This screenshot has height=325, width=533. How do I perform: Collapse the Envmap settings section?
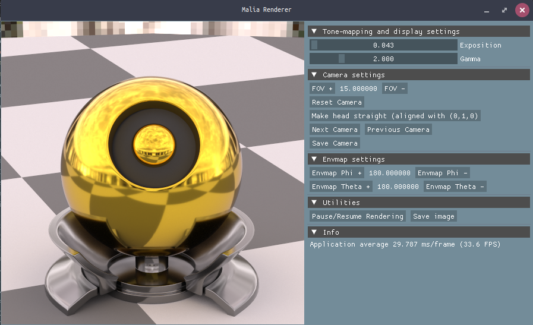pyautogui.click(x=419, y=159)
